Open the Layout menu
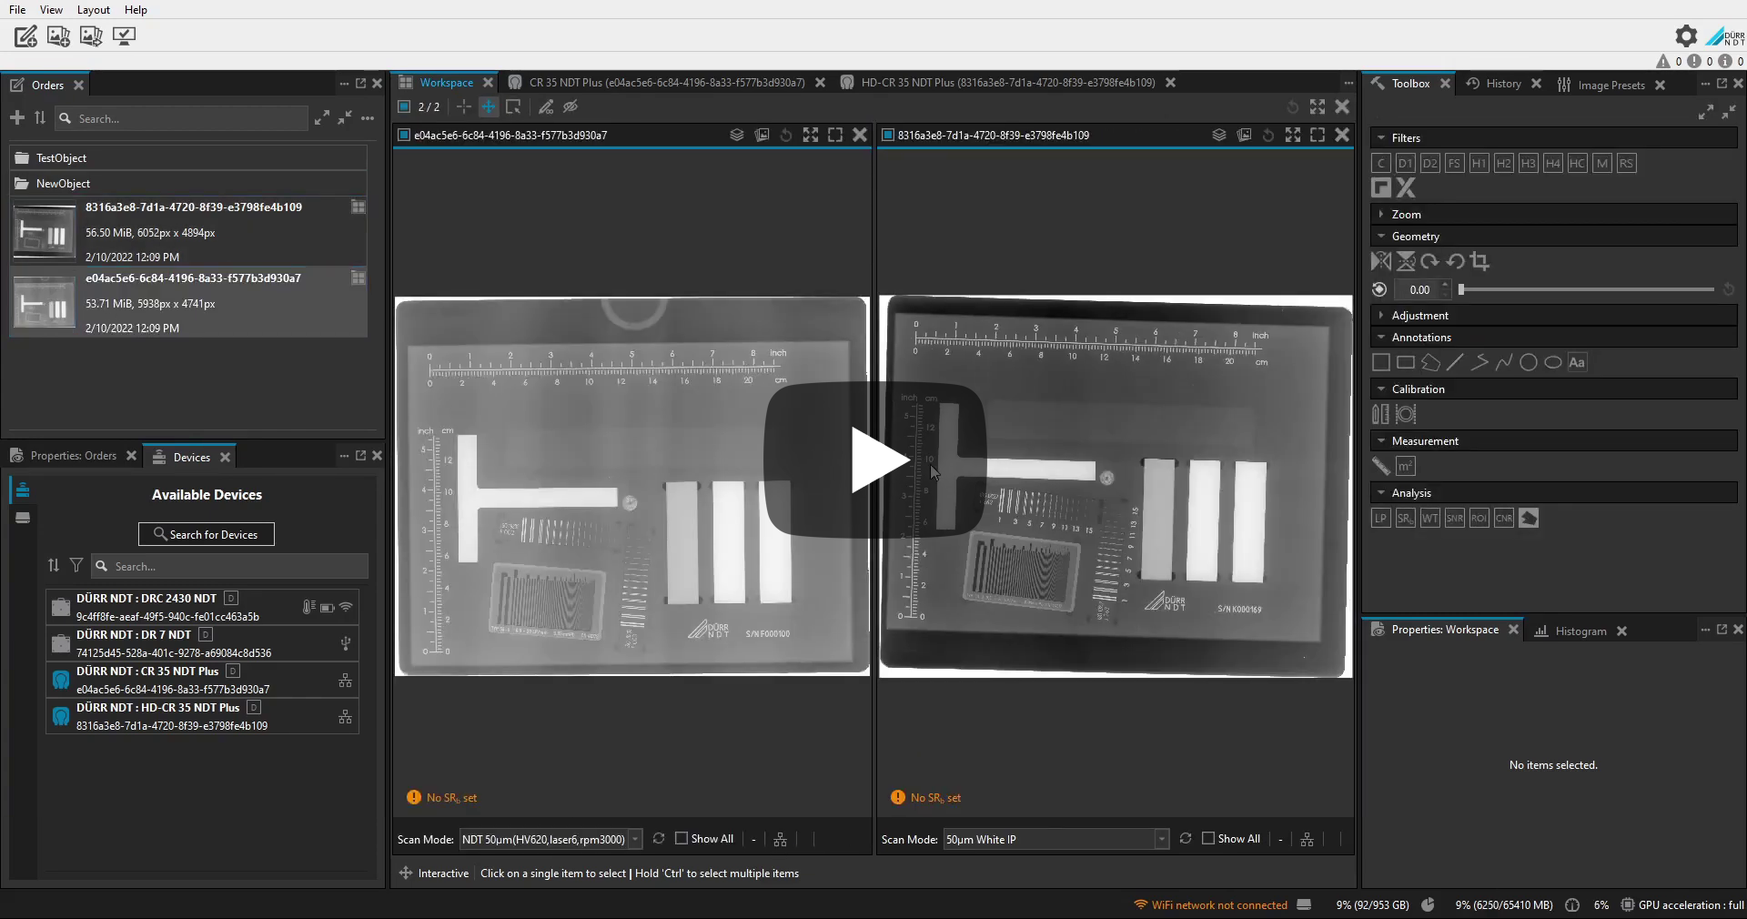This screenshot has height=919, width=1747. (x=93, y=10)
